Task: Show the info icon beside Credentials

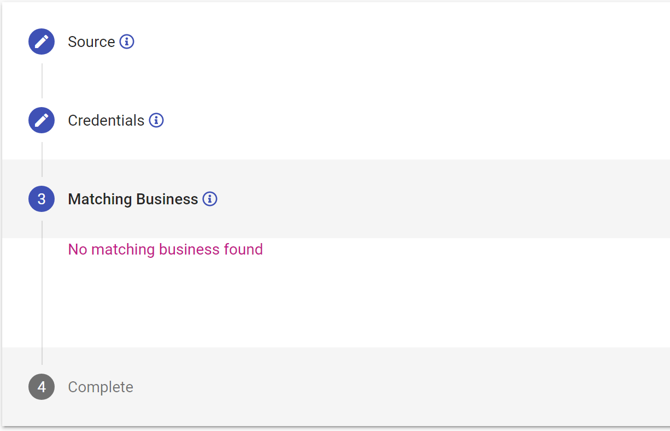Action: click(156, 120)
